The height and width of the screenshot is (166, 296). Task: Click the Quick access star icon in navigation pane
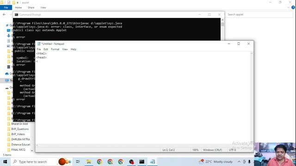click(7, 25)
